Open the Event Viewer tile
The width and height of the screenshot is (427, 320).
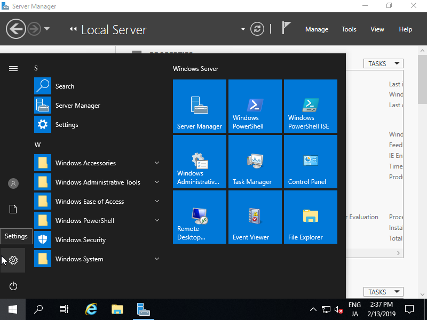(255, 217)
